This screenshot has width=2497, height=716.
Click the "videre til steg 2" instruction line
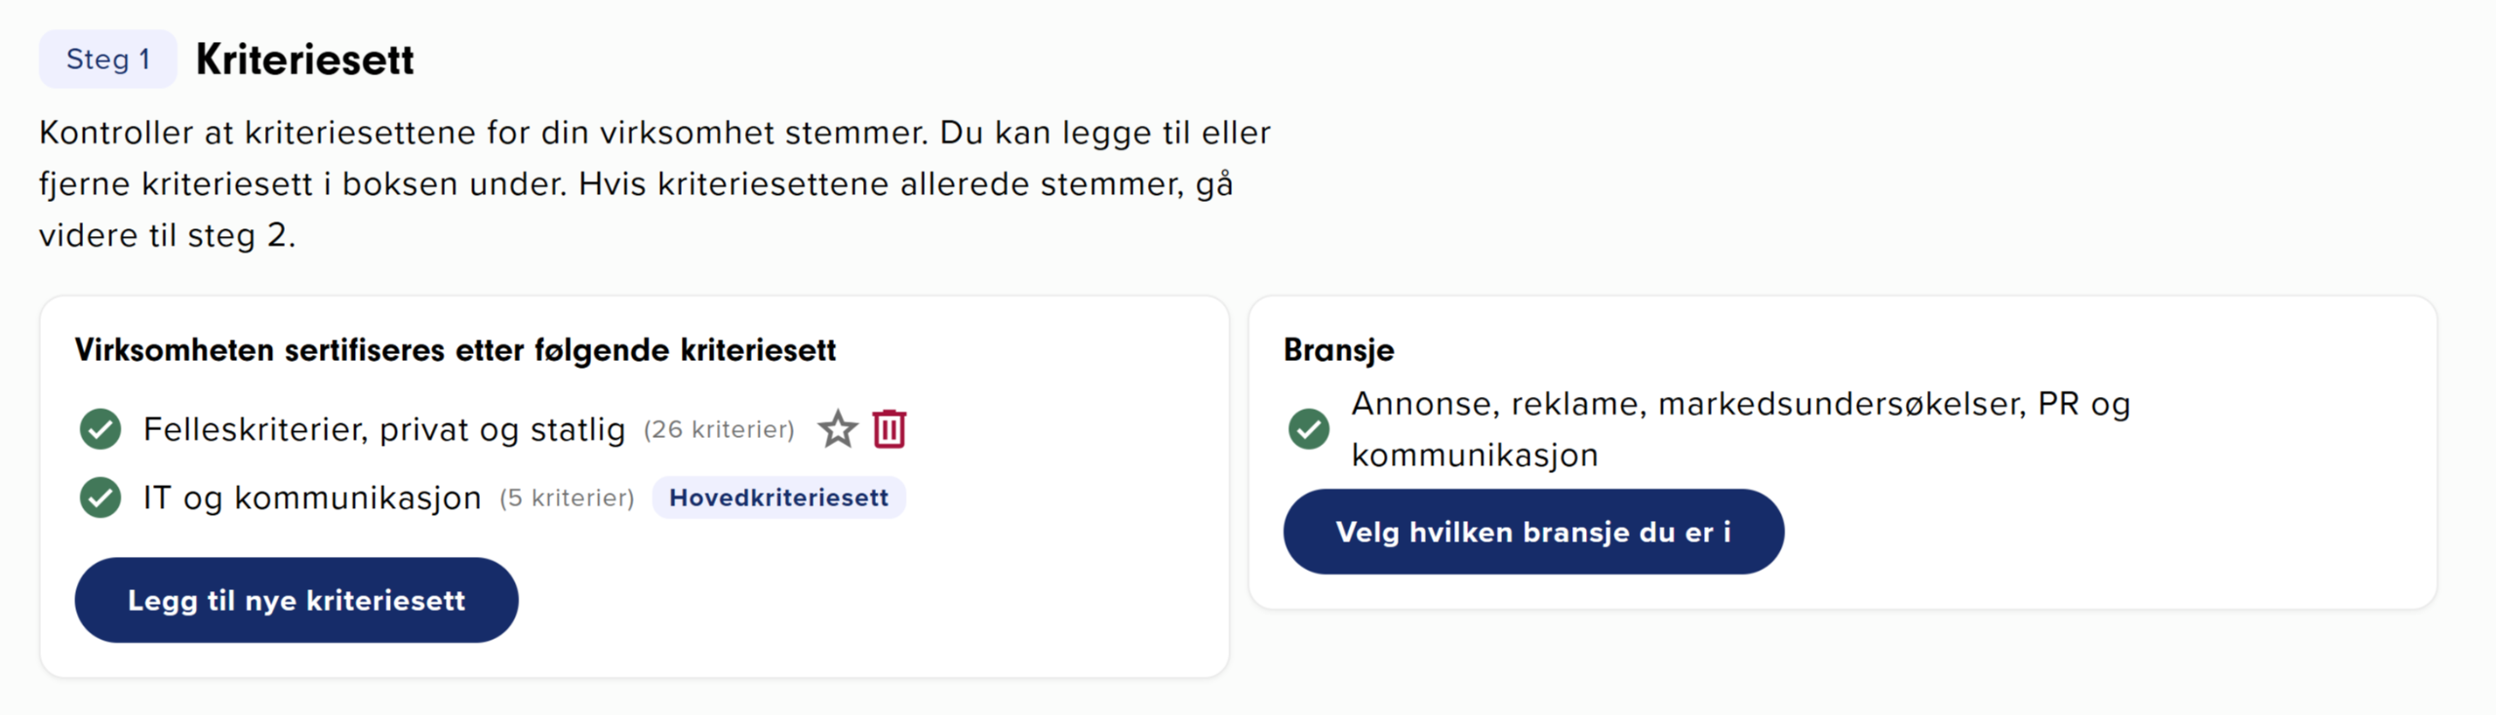[x=167, y=235]
